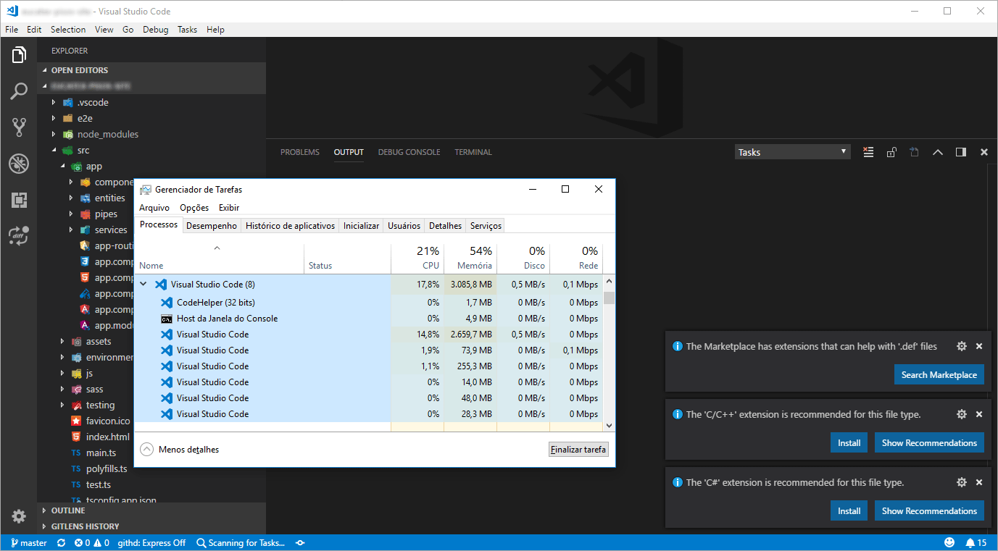Open the Debug view in activity bar
Image resolution: width=998 pixels, height=551 pixels.
[x=19, y=164]
